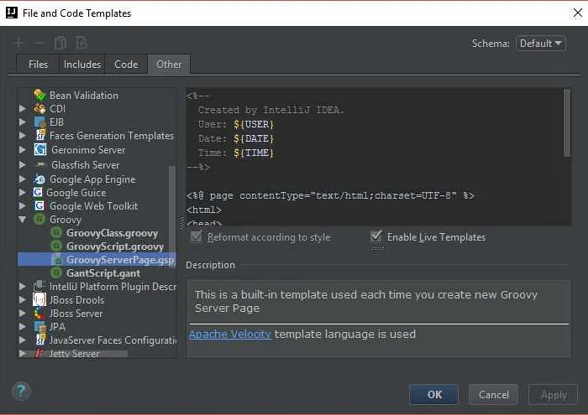Viewport: 588px width, 415px height.
Task: Close the File and Code Templates dialog
Action: click(x=578, y=13)
